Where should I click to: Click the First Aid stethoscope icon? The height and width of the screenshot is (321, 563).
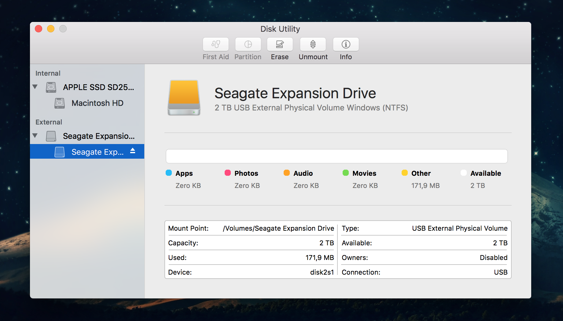click(x=215, y=44)
